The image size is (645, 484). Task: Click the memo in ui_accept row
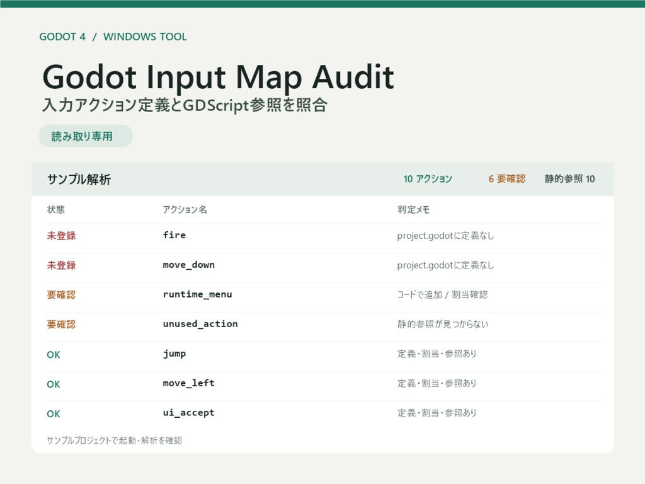pos(437,413)
